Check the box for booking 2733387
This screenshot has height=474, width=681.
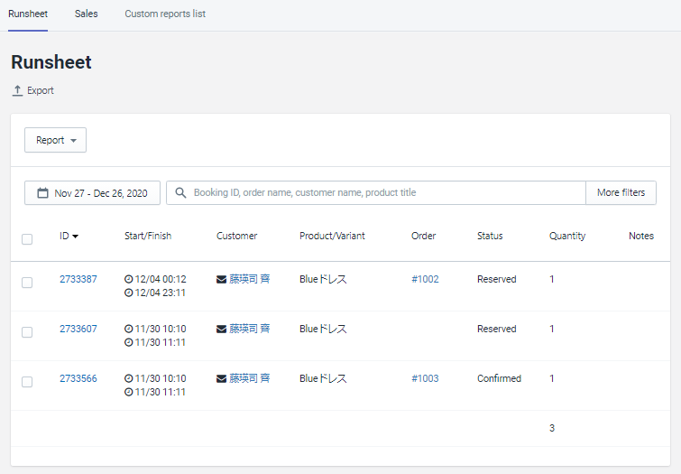coord(27,283)
